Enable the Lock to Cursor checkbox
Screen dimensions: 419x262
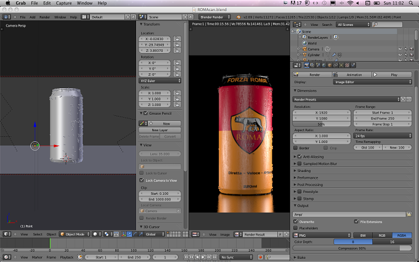[x=142, y=173]
